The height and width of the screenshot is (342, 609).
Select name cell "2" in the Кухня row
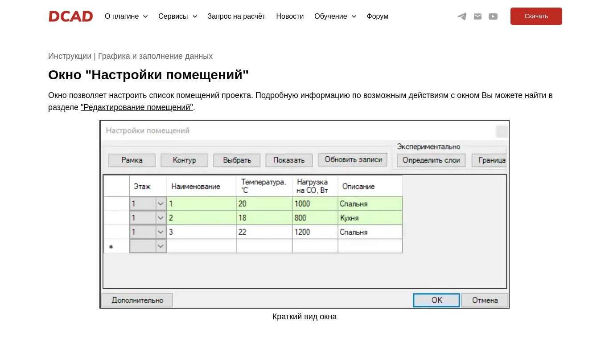click(x=202, y=218)
